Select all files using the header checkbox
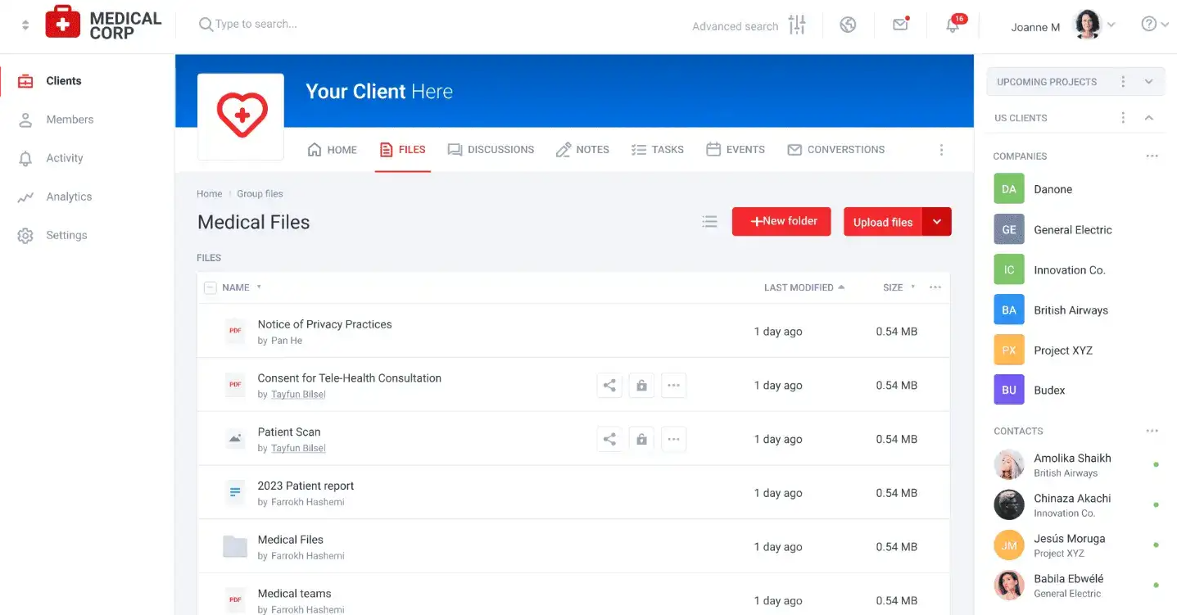The image size is (1177, 615). coord(211,287)
